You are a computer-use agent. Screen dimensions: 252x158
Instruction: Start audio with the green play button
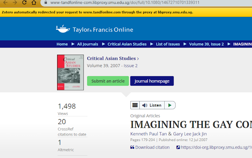coord(170,105)
